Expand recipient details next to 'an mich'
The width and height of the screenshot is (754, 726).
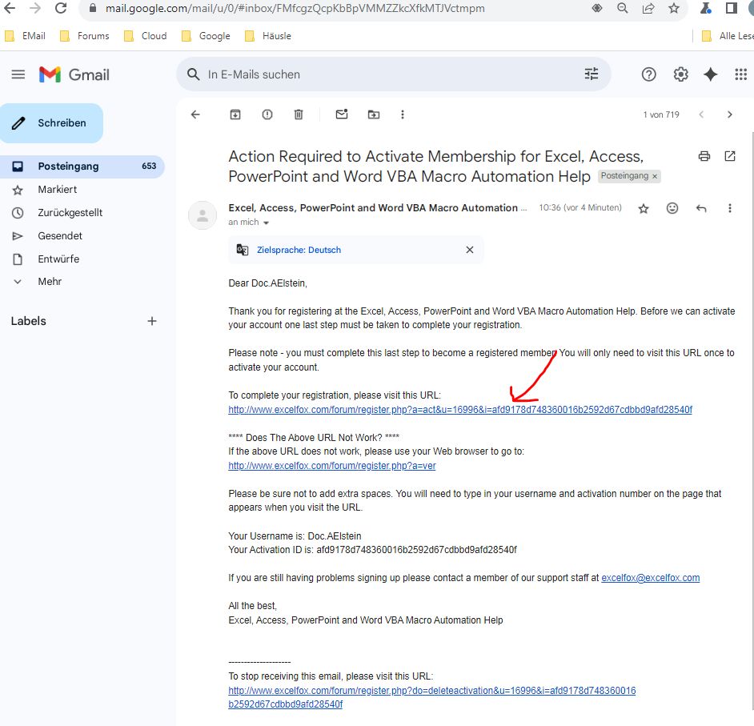266,223
